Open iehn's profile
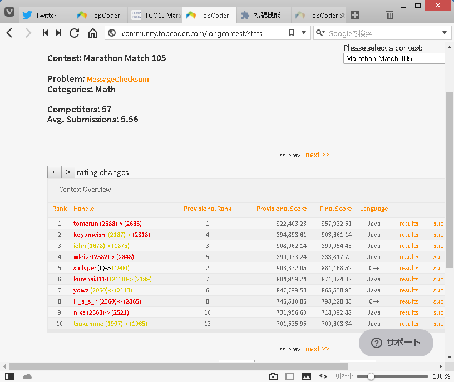This screenshot has width=454, height=382. pos(80,246)
